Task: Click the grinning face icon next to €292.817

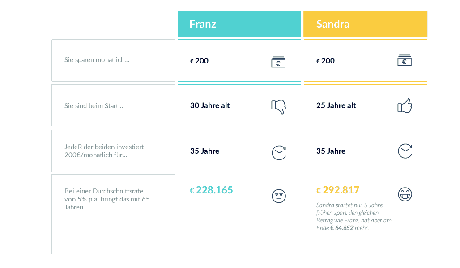Action: point(405,194)
